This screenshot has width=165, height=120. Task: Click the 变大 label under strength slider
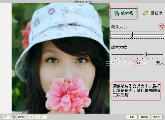160,63
